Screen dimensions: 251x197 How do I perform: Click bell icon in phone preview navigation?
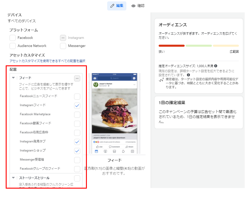pos(123,151)
